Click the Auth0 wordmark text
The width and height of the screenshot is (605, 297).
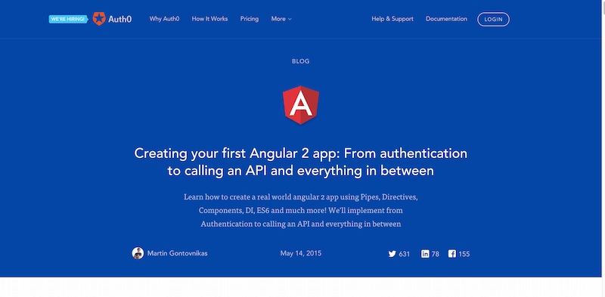tap(120, 19)
